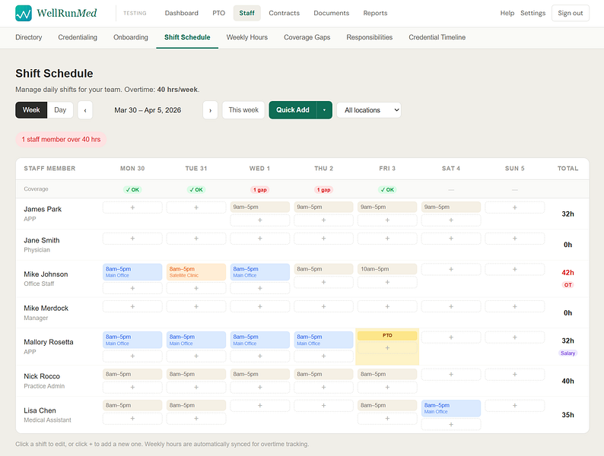Click Mallory Rosetta's Salary badge
604x456 pixels.
pos(567,353)
